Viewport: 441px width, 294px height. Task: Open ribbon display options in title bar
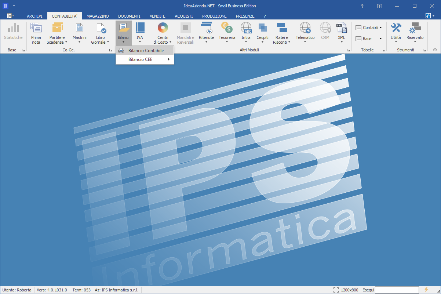click(379, 6)
